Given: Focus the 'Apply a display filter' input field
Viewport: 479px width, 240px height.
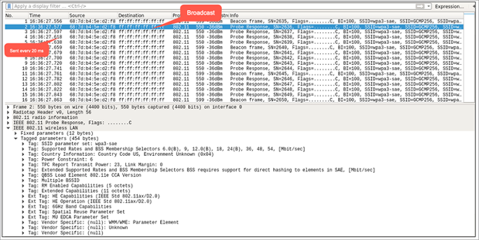Looking at the screenshot, I should [x=214, y=6].
